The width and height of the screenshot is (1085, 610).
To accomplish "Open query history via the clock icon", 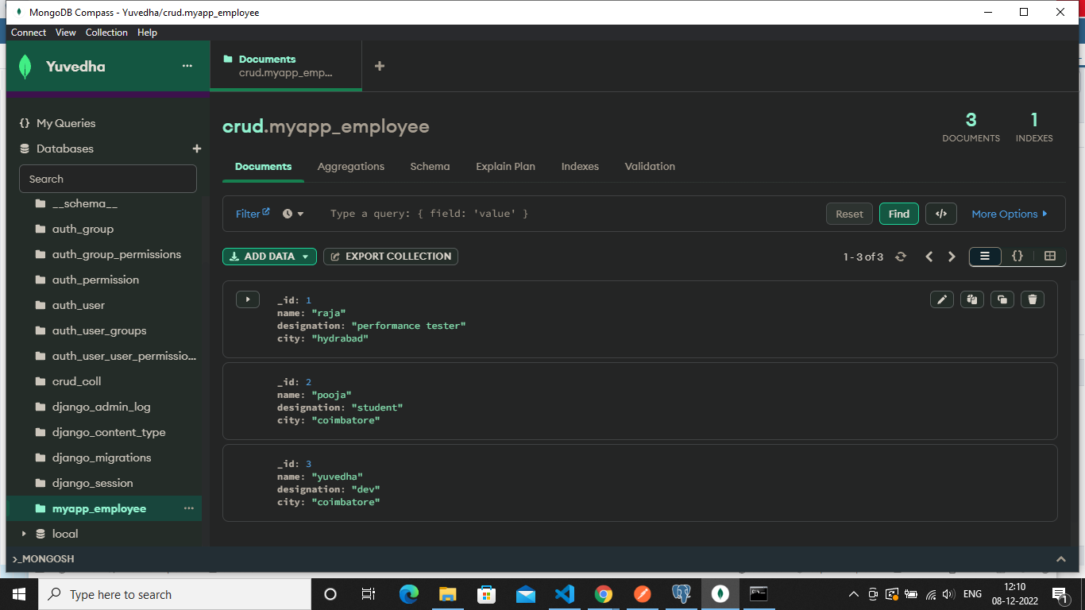I will [x=288, y=214].
